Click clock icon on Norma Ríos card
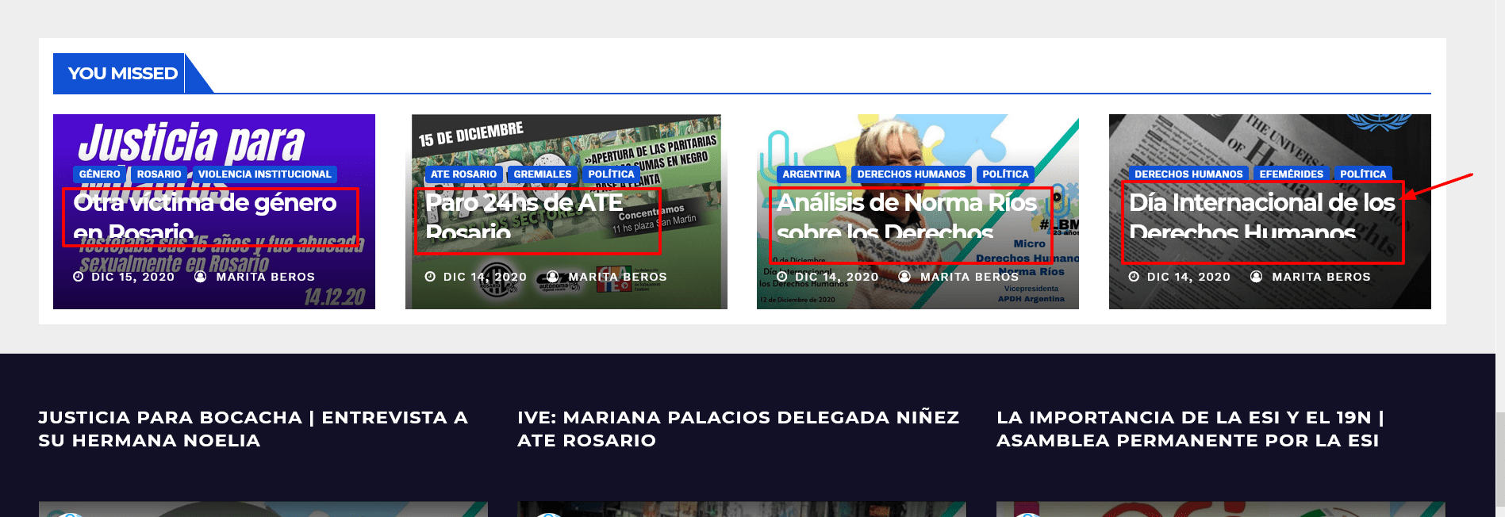Viewport: 1505px width, 517px height. tap(782, 277)
